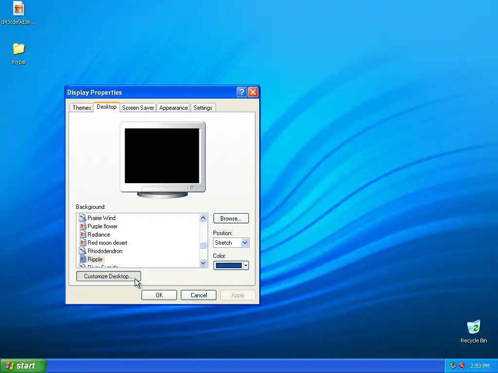This screenshot has height=373, width=498.
Task: Close the Display Properties dialog
Action: click(253, 92)
